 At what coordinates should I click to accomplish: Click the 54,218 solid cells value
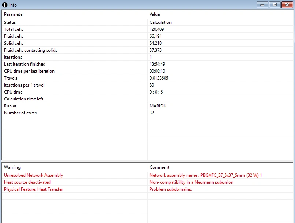pos(156,43)
